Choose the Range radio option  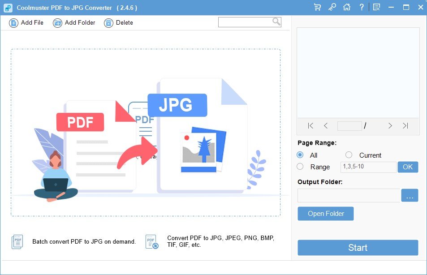300,167
